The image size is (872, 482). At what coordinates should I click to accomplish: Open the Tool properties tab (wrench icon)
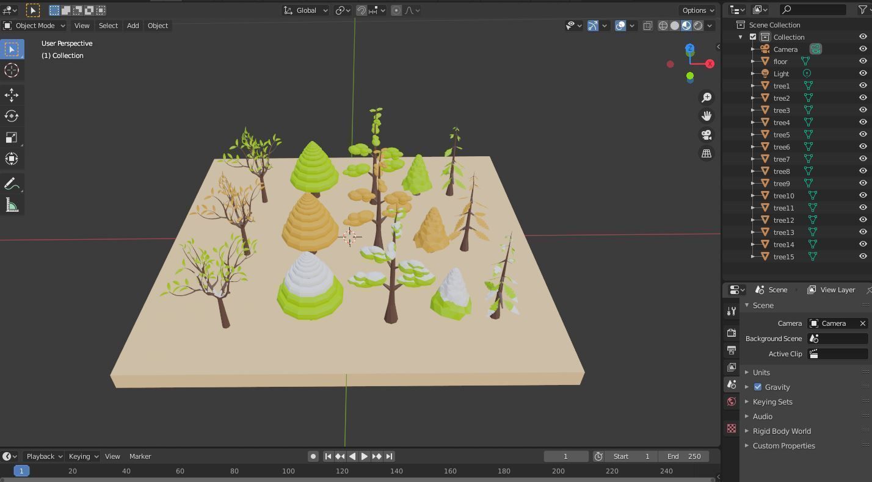click(x=732, y=311)
